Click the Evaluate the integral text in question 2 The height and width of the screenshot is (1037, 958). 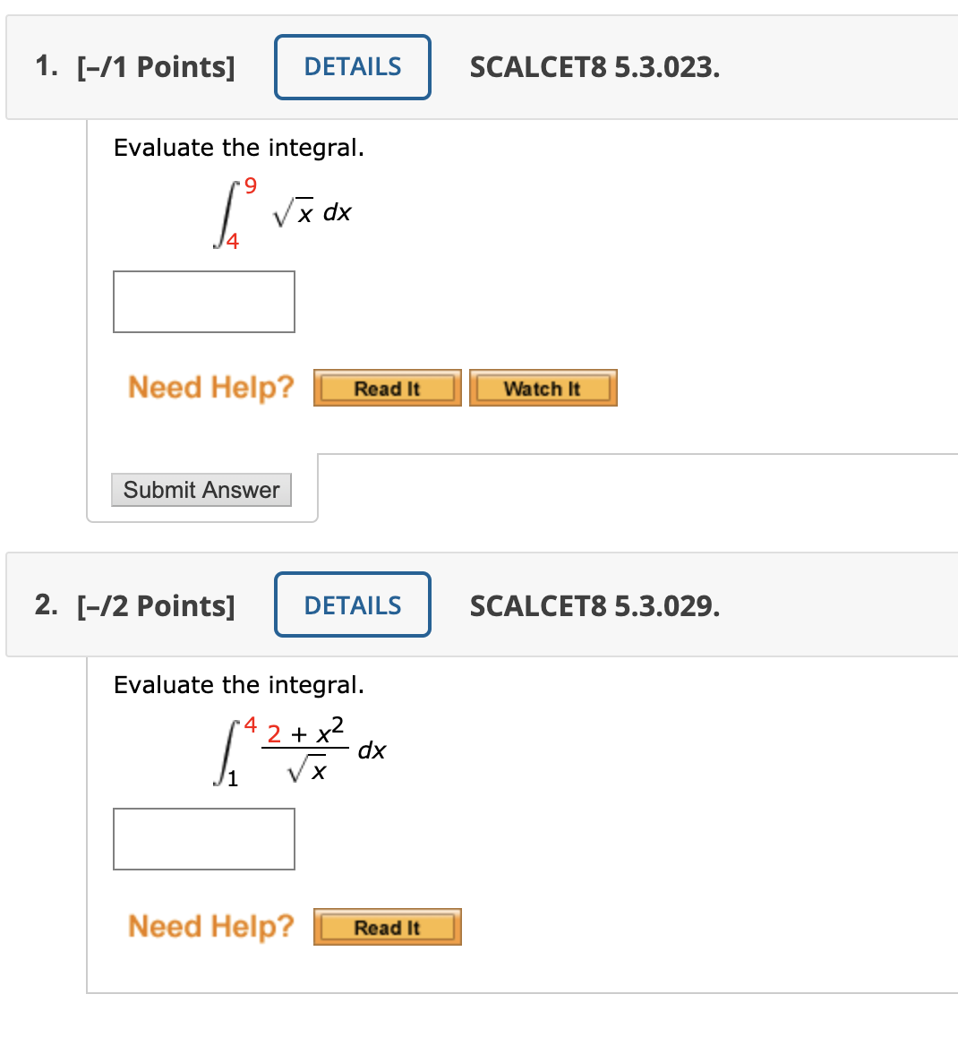239,684
